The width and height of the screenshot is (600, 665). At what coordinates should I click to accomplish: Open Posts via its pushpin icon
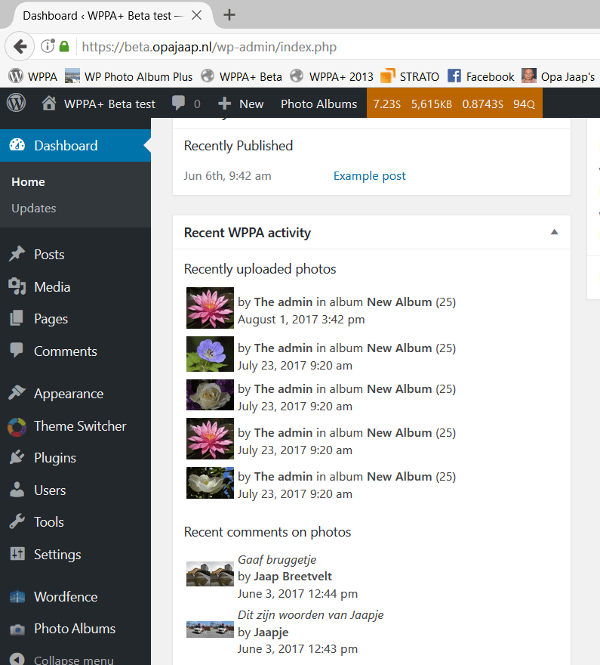click(17, 254)
